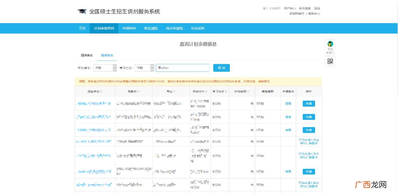Open 查看 conditions link in first row
This screenshot has width=398, height=194.
point(288,104)
